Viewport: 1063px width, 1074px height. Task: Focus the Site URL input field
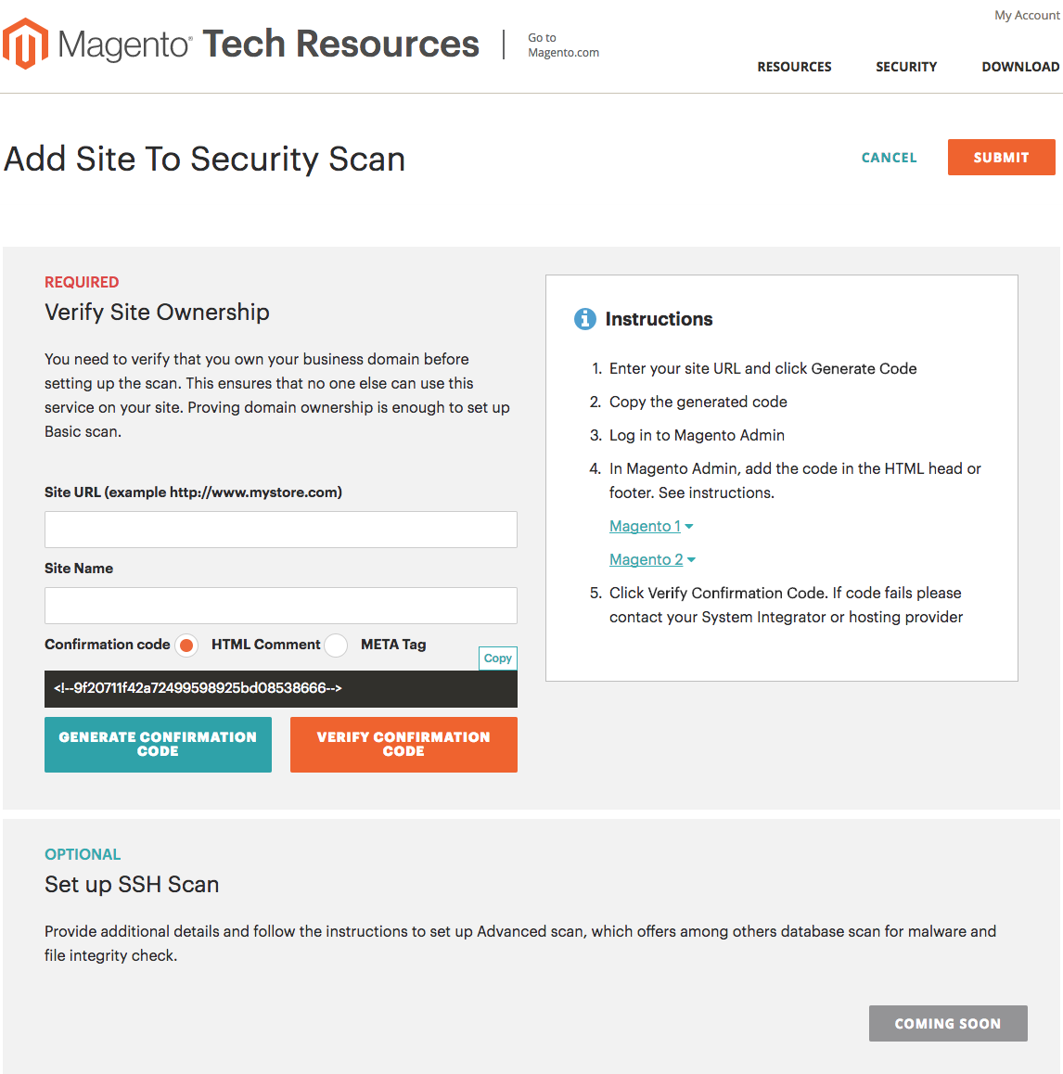pyautogui.click(x=281, y=530)
